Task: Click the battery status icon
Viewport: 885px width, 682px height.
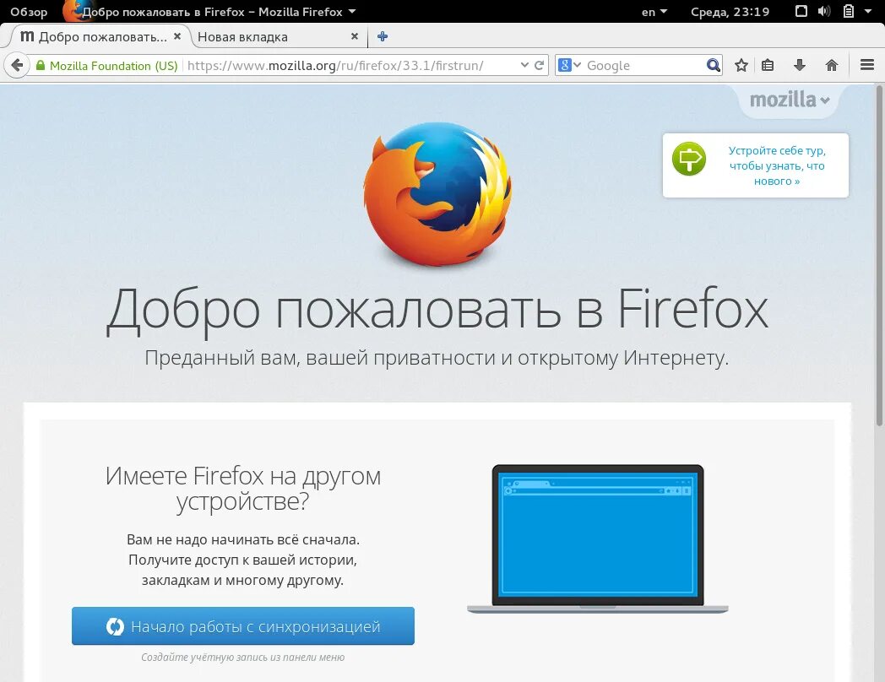Action: coord(849,11)
